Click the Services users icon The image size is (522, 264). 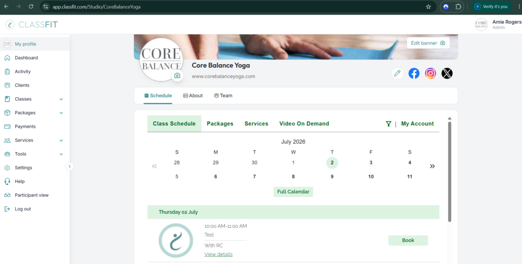pyautogui.click(x=7, y=140)
